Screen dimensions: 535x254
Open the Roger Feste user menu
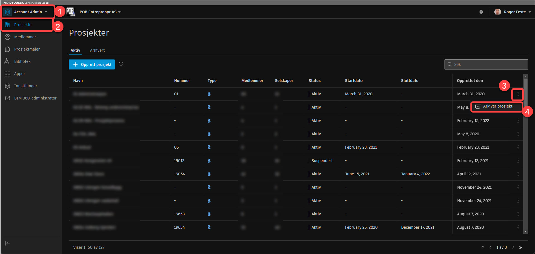(512, 12)
